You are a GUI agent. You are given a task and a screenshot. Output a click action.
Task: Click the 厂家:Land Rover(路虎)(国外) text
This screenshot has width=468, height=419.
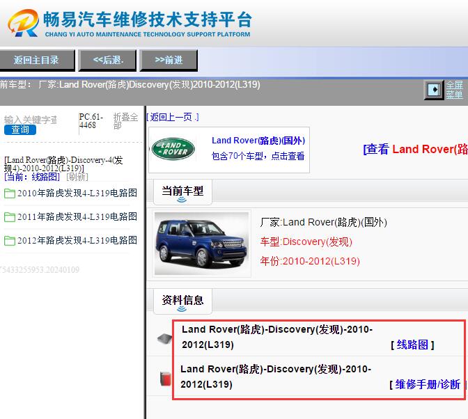click(x=324, y=223)
